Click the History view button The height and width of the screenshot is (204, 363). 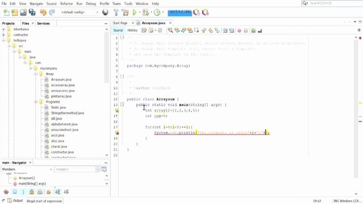tap(132, 30)
